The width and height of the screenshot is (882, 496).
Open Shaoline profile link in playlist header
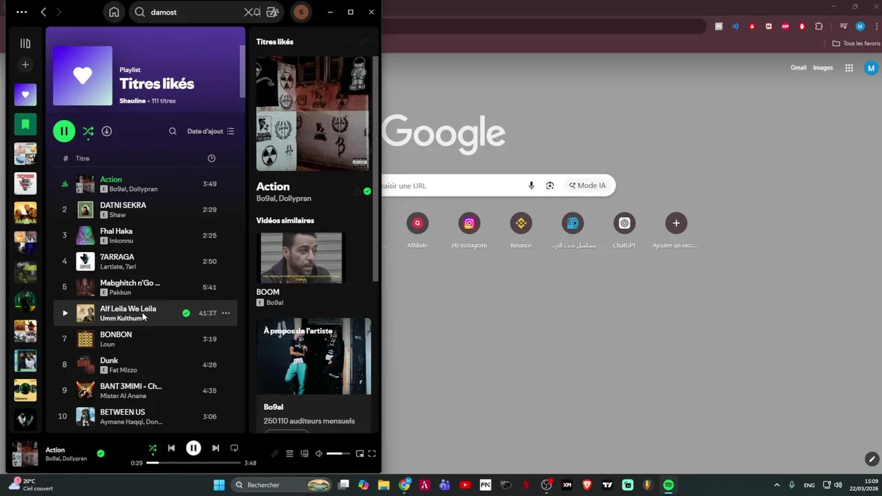click(132, 101)
